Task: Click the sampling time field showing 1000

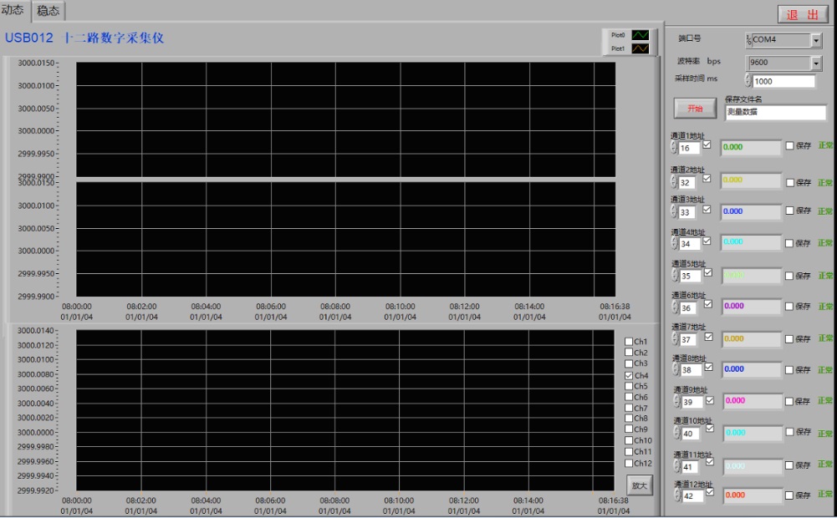Action: tap(783, 81)
